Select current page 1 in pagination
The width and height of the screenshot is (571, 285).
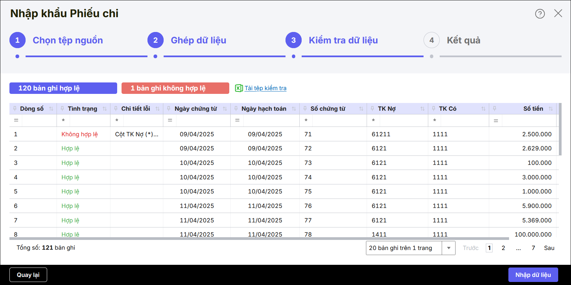(490, 248)
